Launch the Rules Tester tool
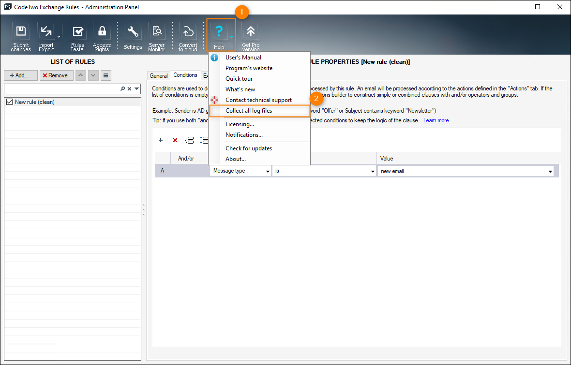This screenshot has height=365, width=571. (x=77, y=36)
